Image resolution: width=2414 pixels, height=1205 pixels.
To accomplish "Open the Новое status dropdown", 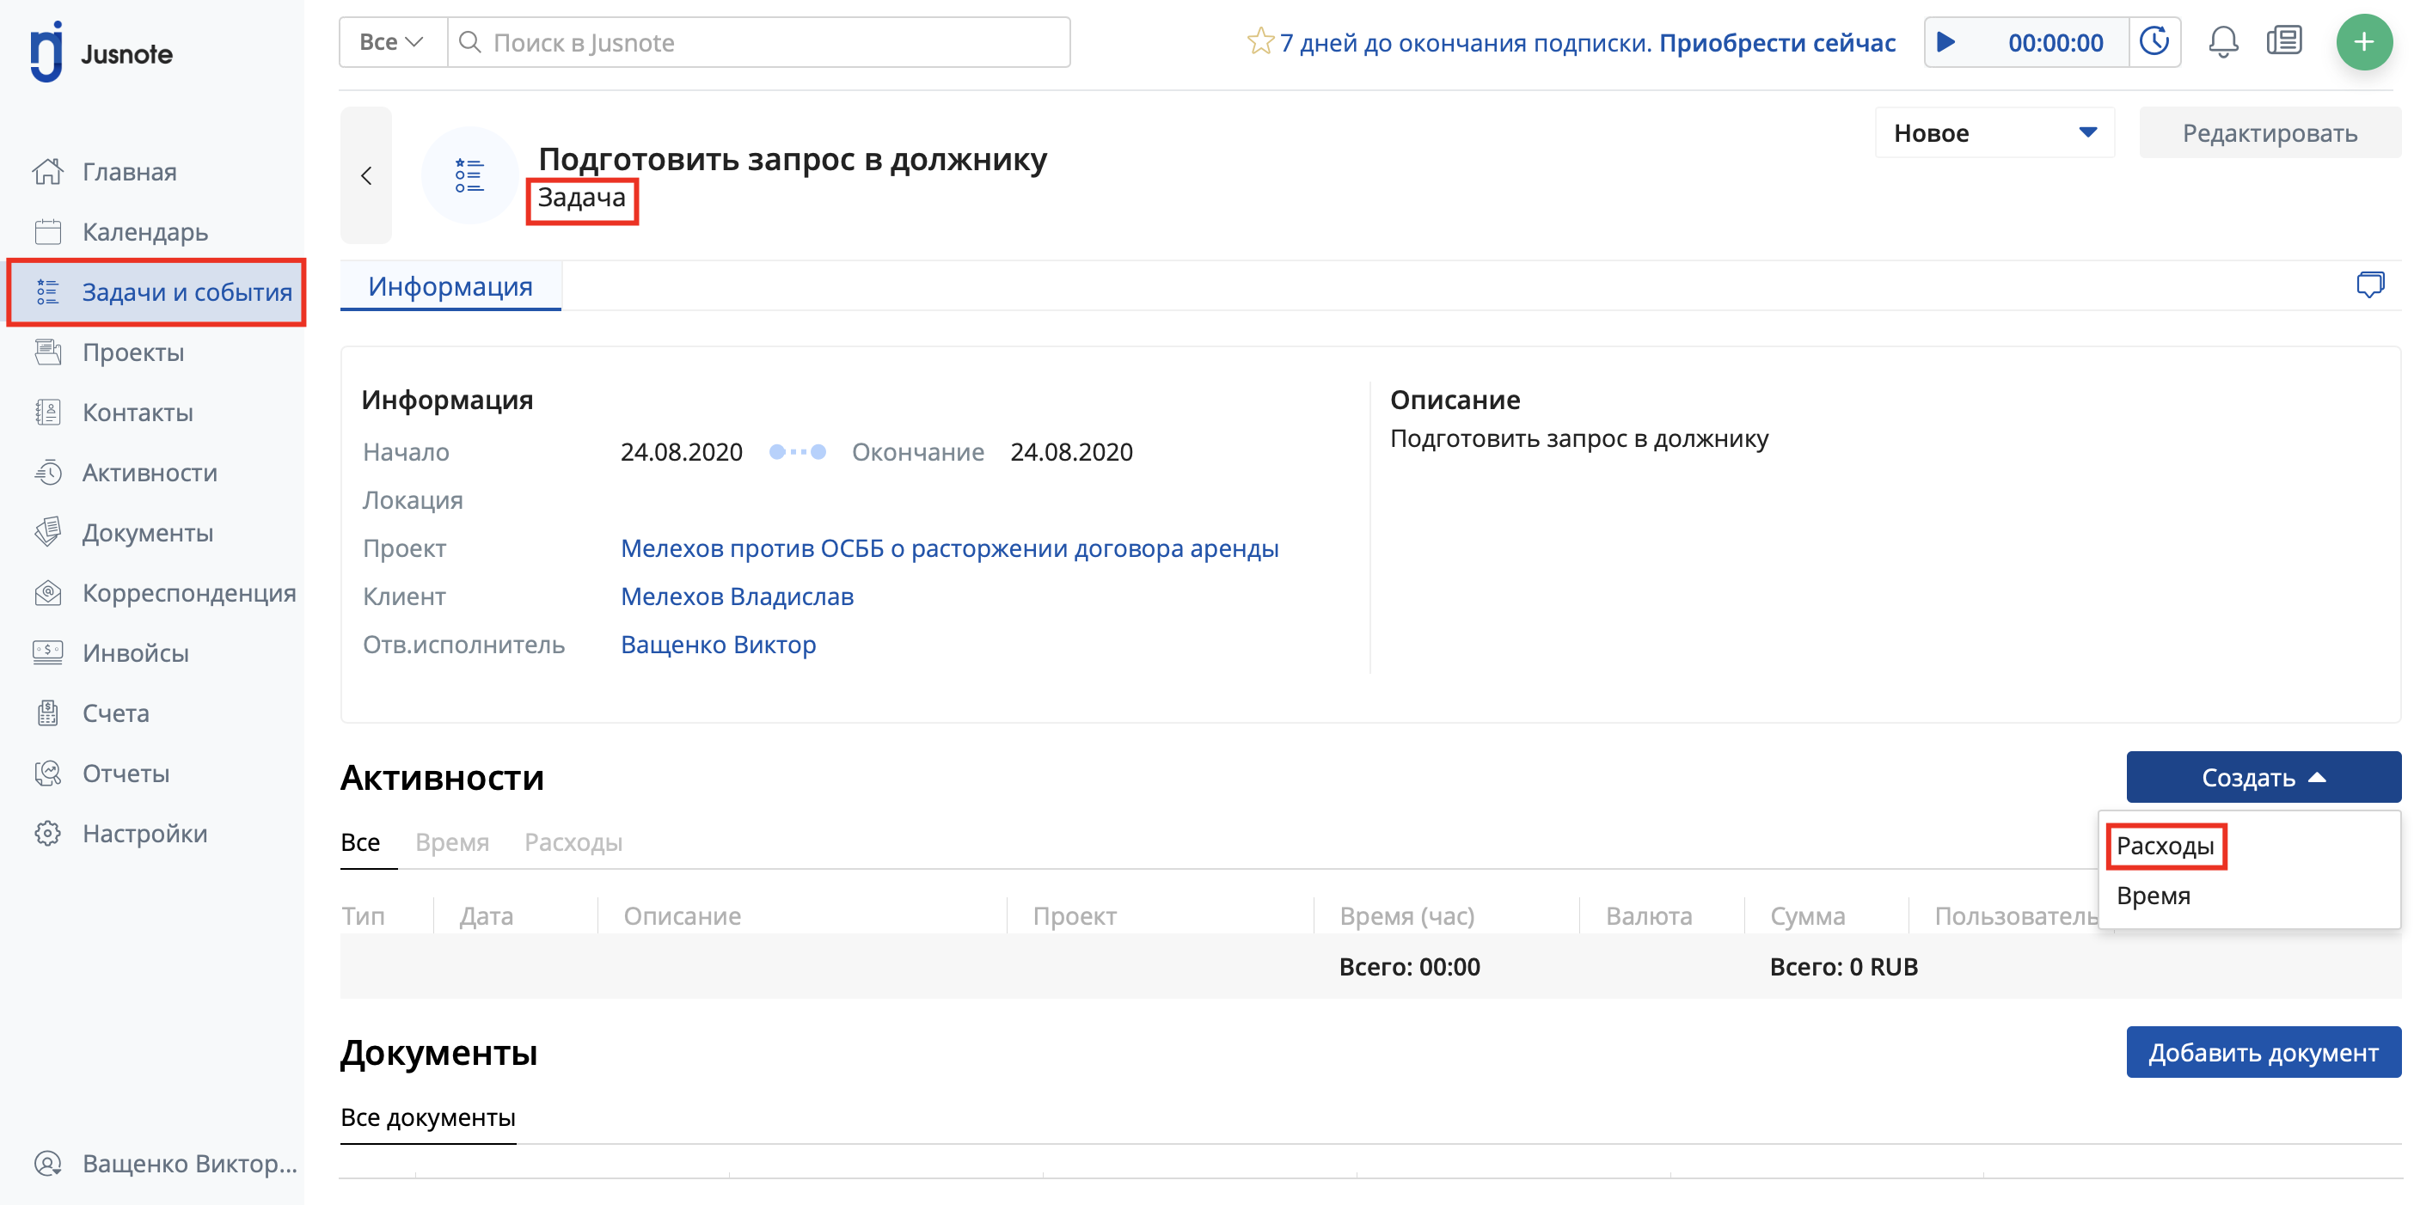I will [1994, 132].
